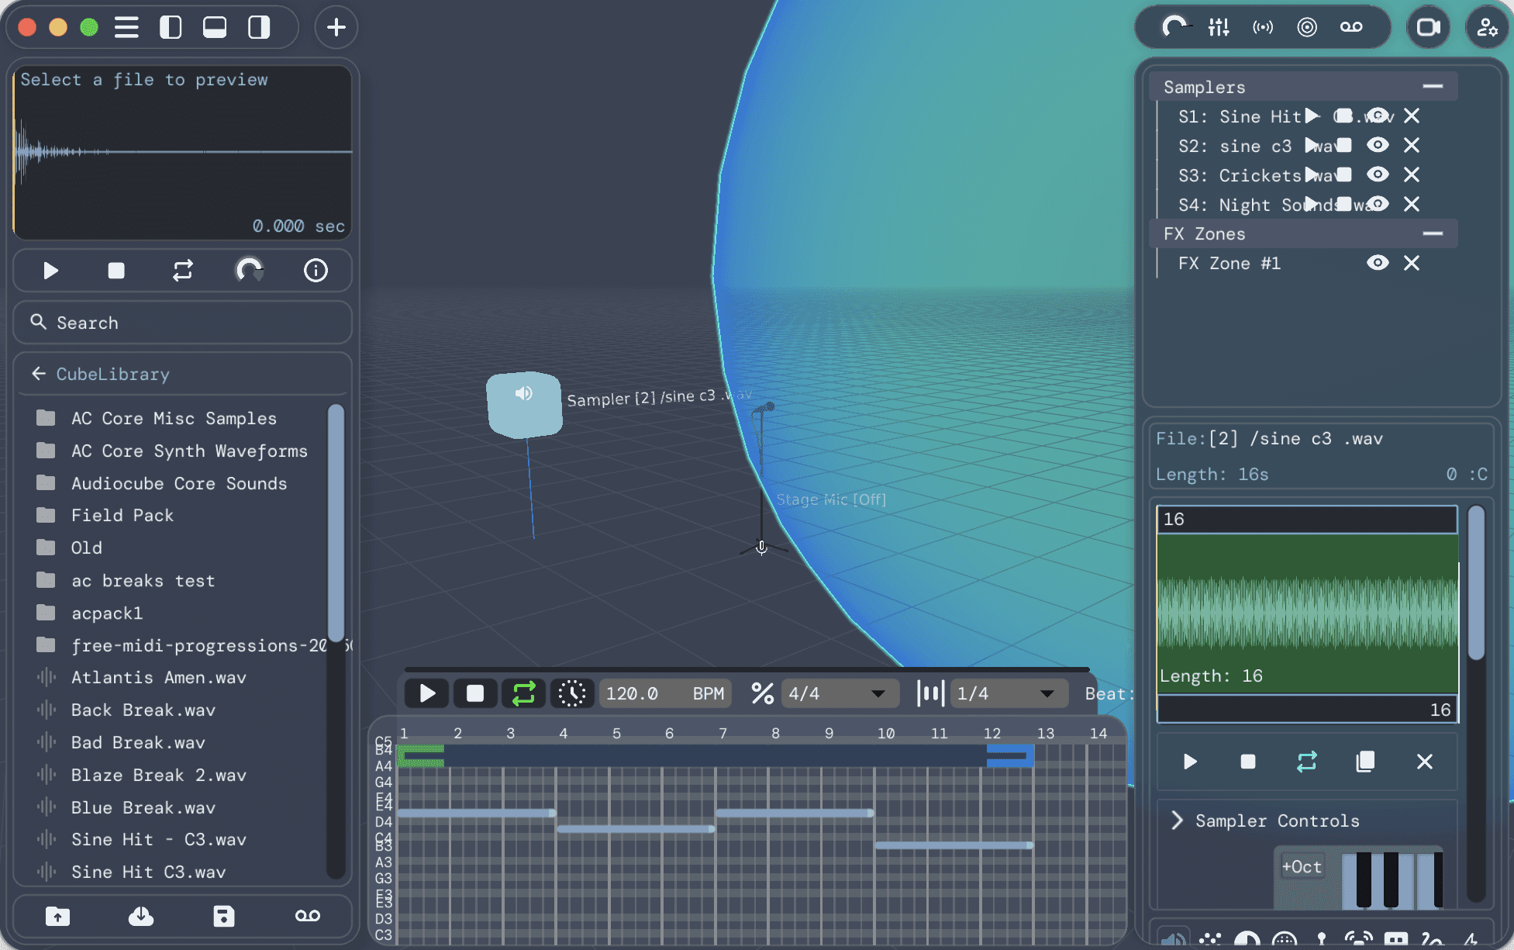Click the Search field in library
1514x950 pixels.
tap(183, 323)
